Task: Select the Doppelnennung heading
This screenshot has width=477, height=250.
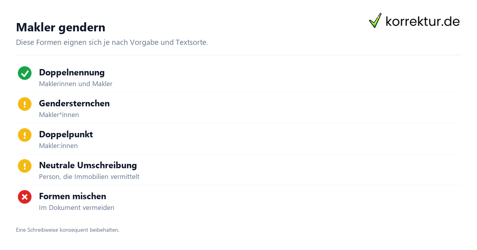Action: [72, 73]
